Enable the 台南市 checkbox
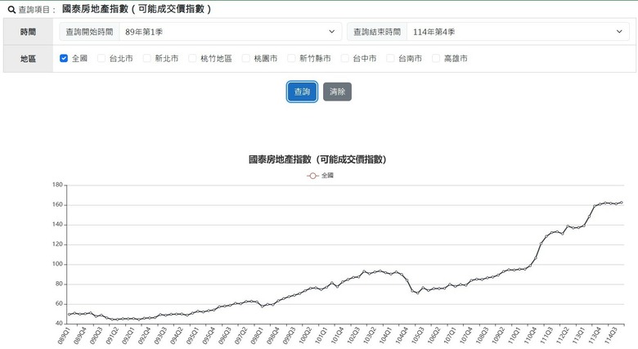This screenshot has width=638, height=349. tap(390, 58)
